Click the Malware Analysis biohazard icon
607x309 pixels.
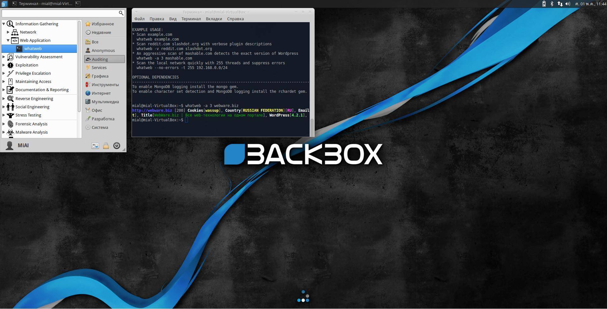[10, 132]
